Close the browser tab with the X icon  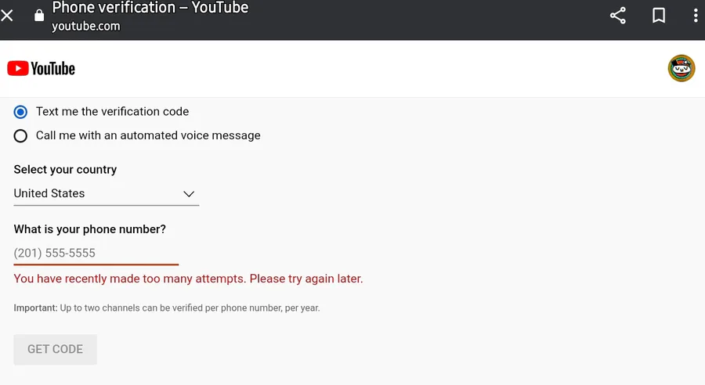7,16
